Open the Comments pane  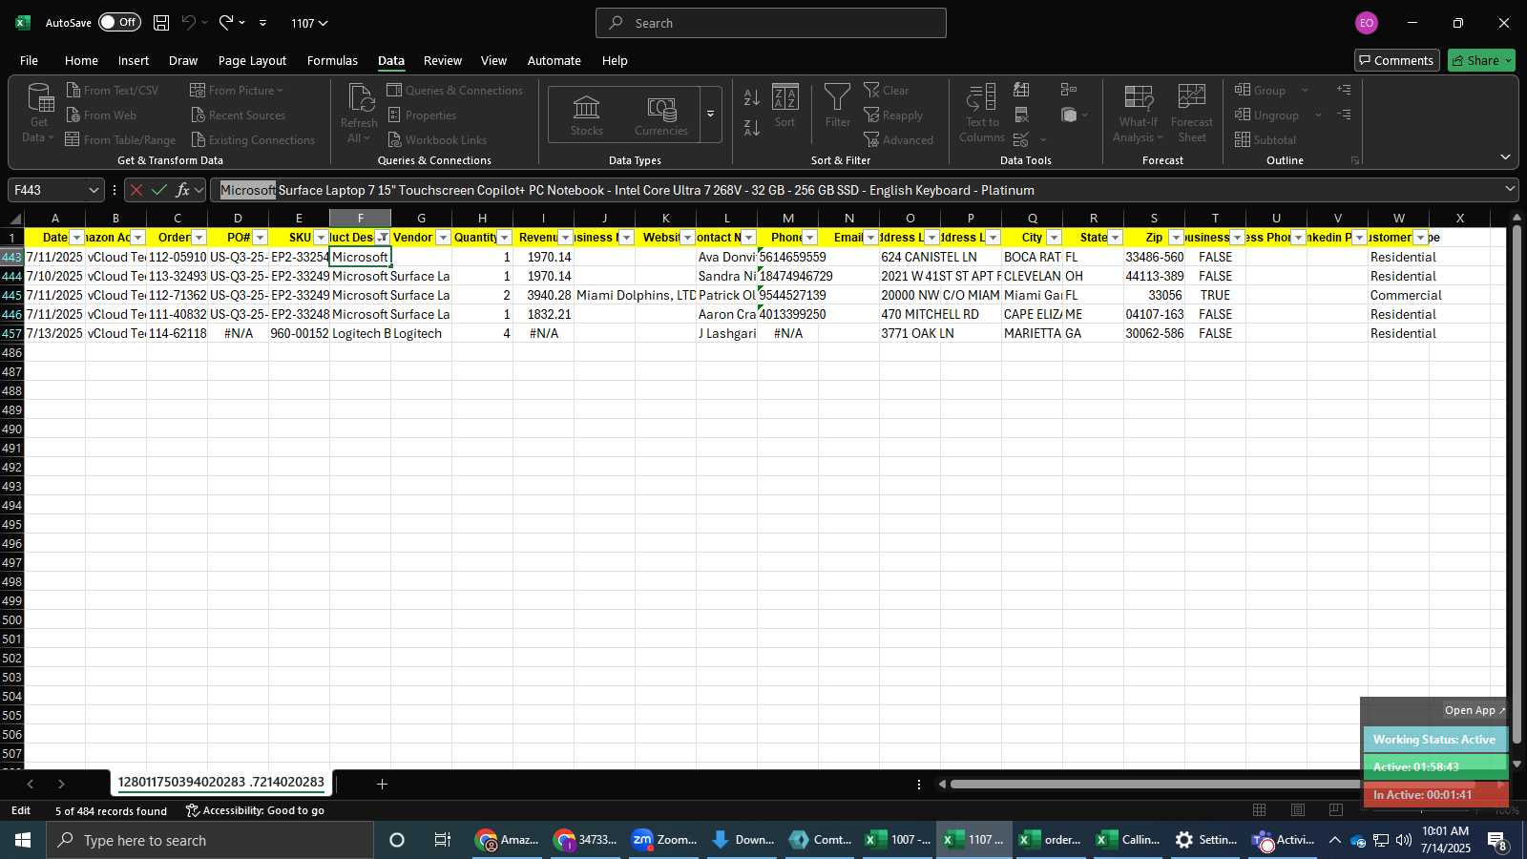click(1396, 60)
